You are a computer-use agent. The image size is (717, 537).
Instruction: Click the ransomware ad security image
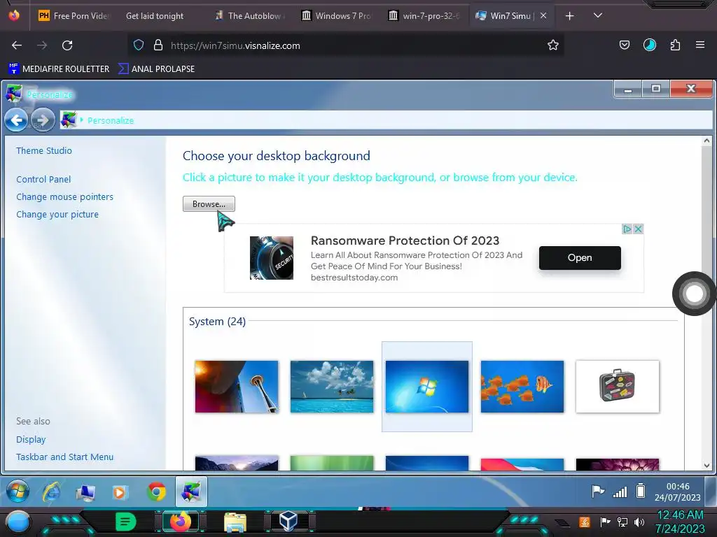[x=272, y=258]
